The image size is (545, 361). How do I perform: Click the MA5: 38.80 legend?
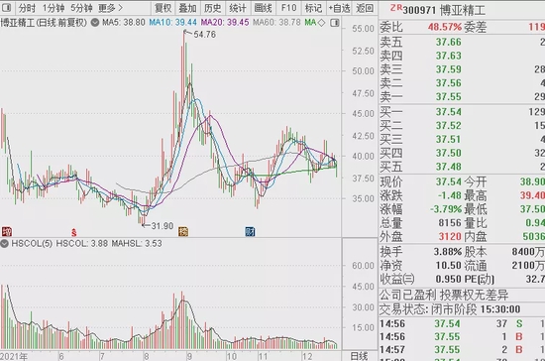coord(124,23)
